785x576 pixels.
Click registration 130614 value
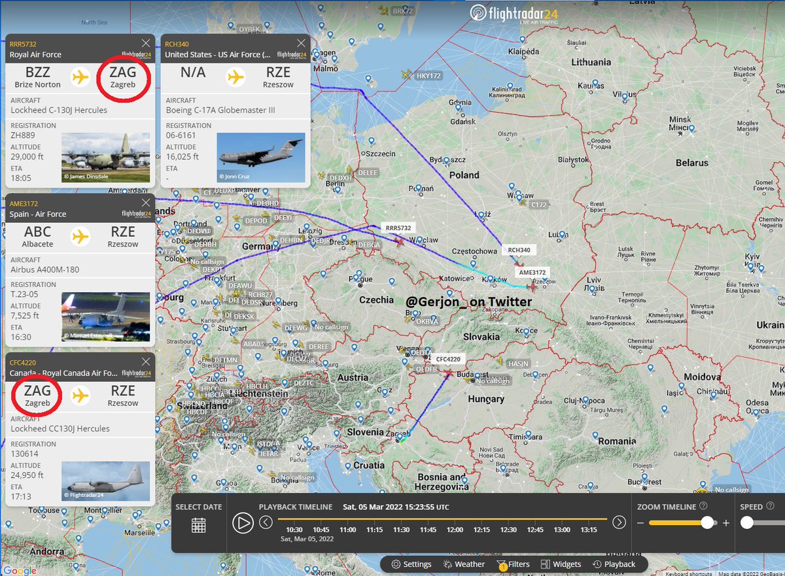coord(24,454)
